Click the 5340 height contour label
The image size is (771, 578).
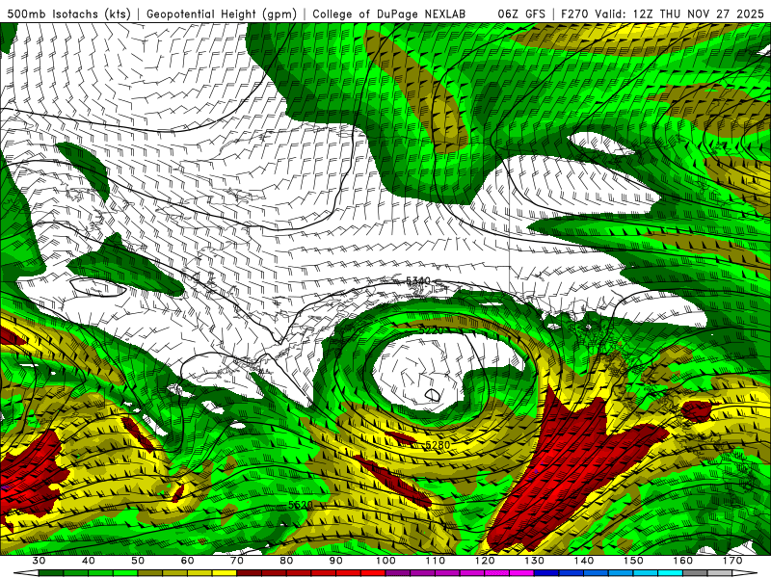tap(418, 280)
